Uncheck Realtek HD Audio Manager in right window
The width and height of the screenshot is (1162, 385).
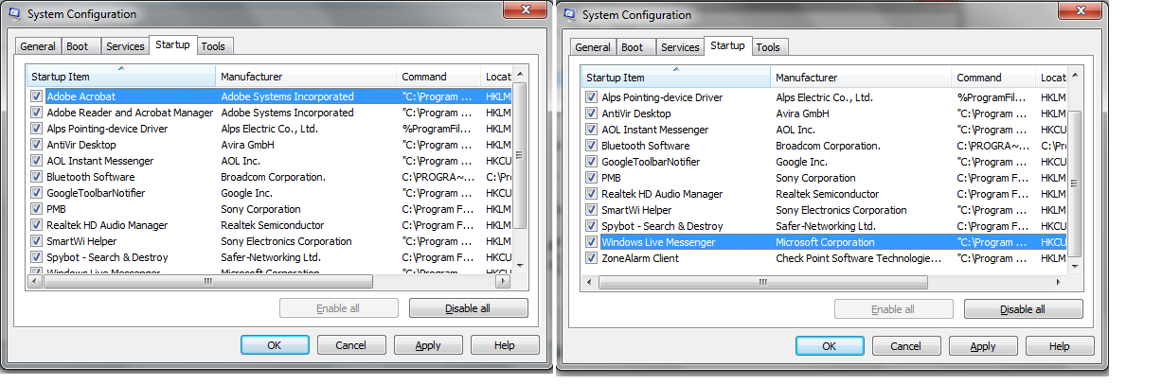[x=592, y=194]
